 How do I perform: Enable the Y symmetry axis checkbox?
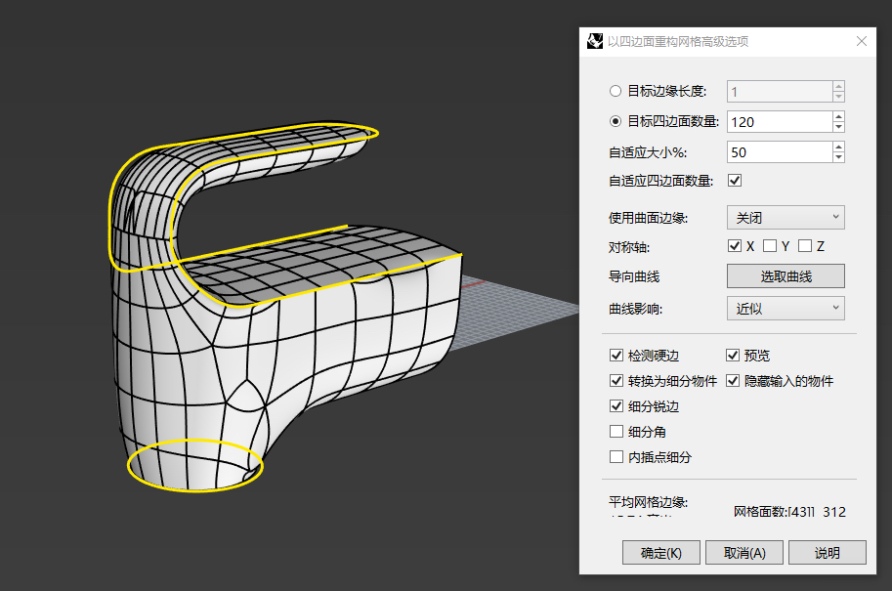[x=770, y=246]
